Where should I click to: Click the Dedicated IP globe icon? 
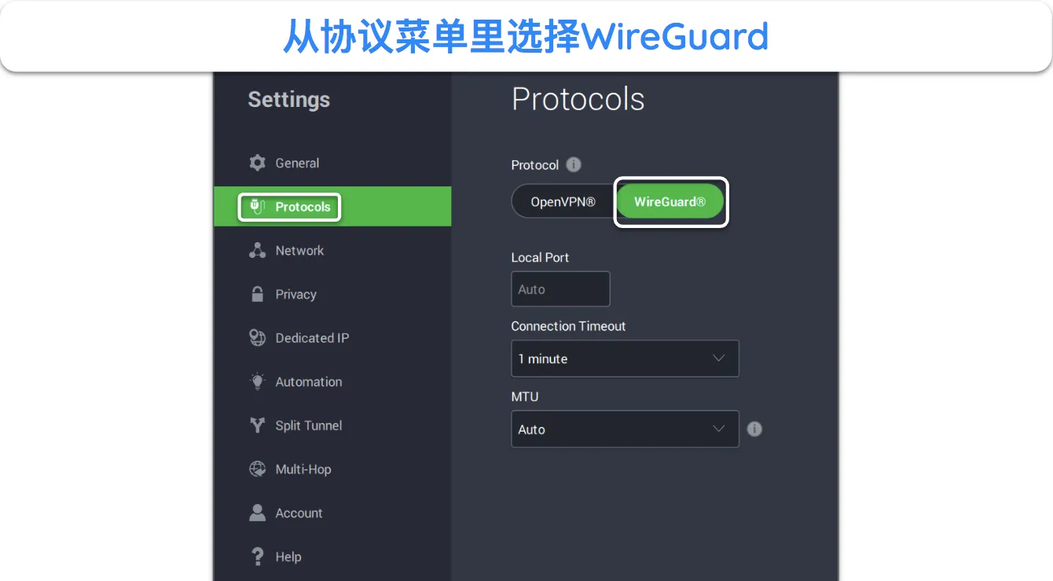pos(257,338)
